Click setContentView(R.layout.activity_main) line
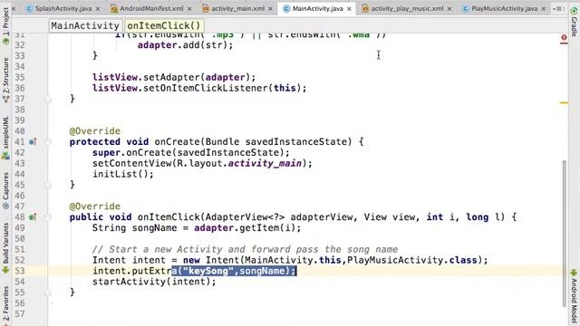The height and width of the screenshot is (326, 580). pos(202,163)
